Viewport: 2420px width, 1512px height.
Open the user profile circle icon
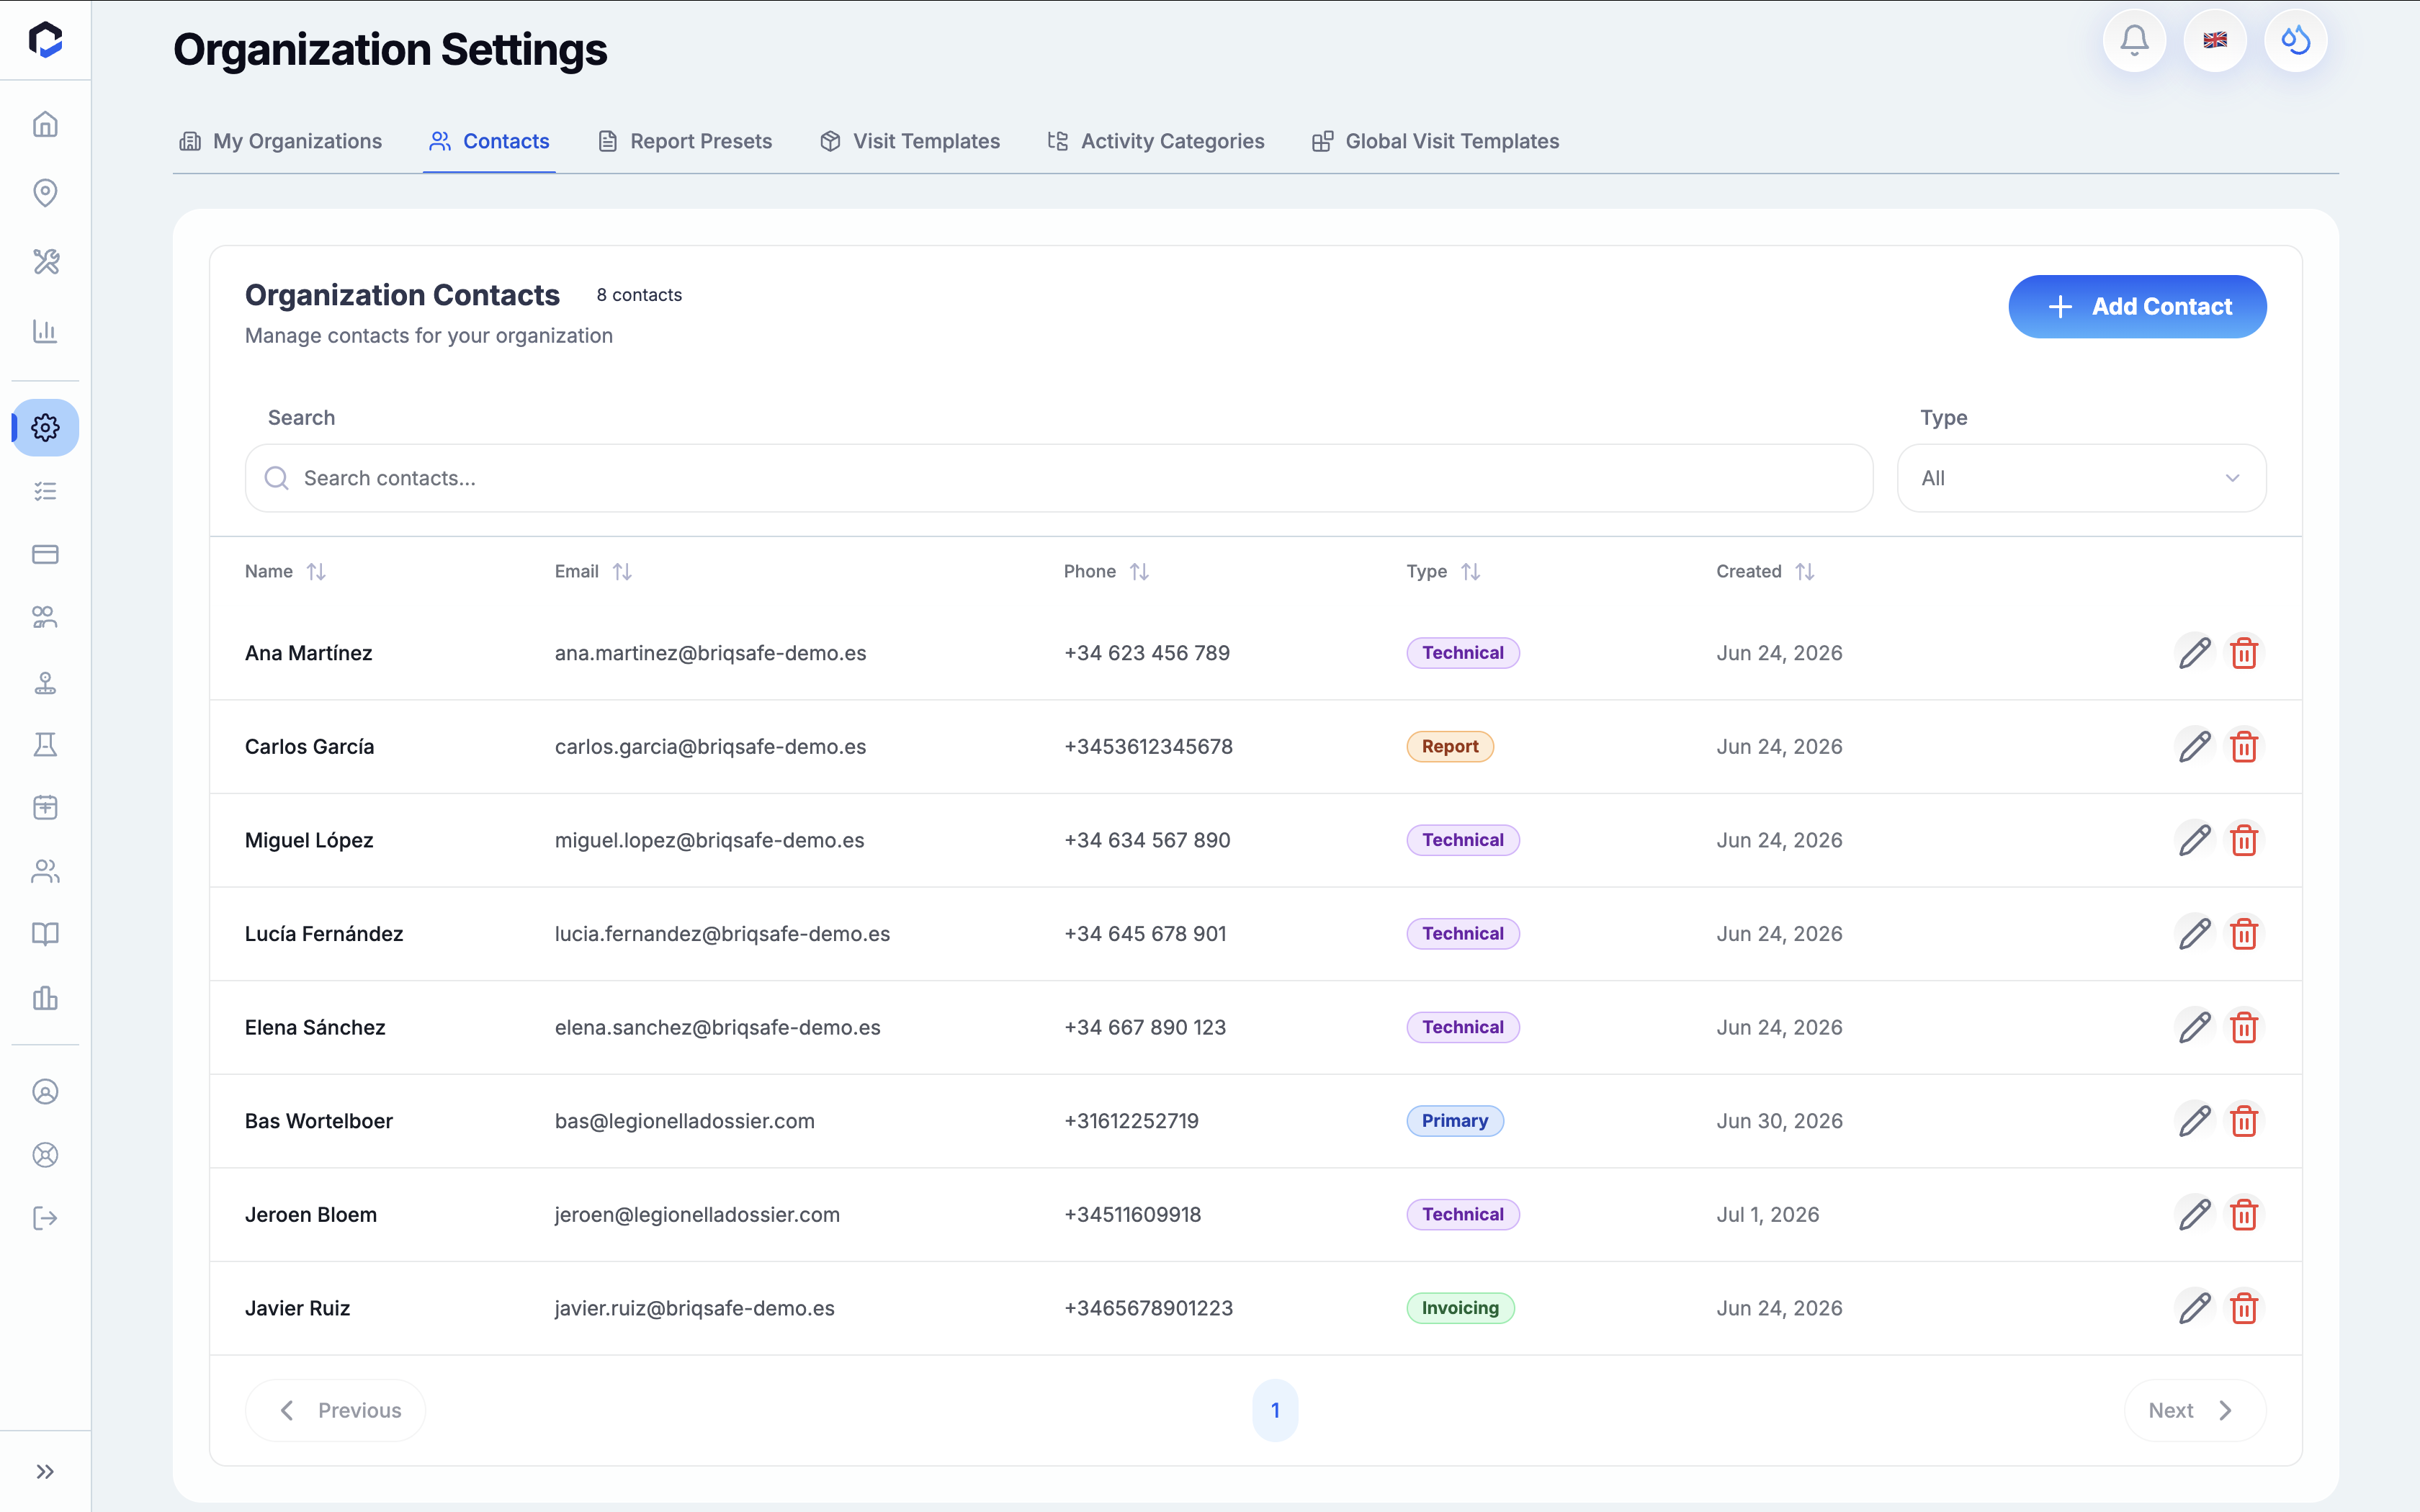(45, 1092)
